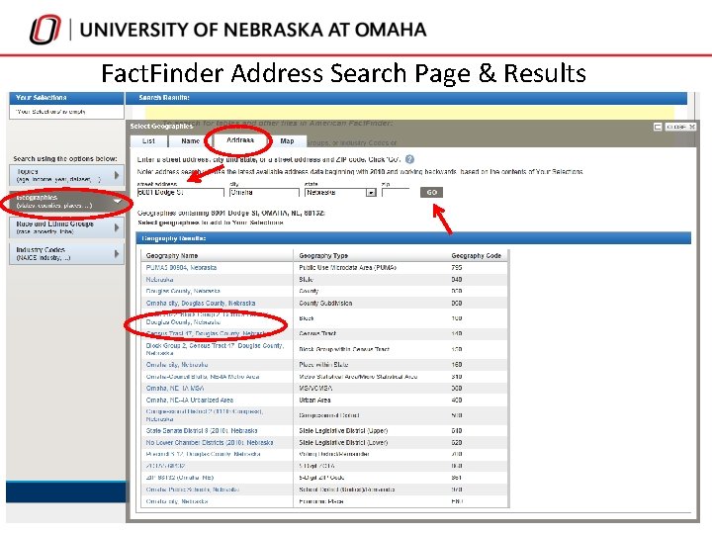Expand the Race and Ethnic Groups option

click(66, 227)
